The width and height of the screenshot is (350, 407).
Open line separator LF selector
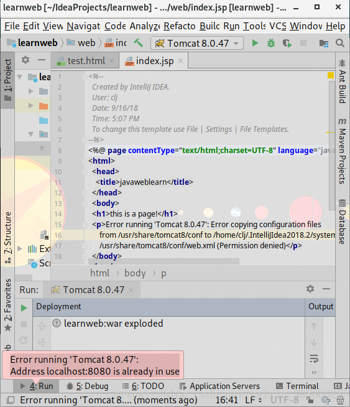pos(253,400)
